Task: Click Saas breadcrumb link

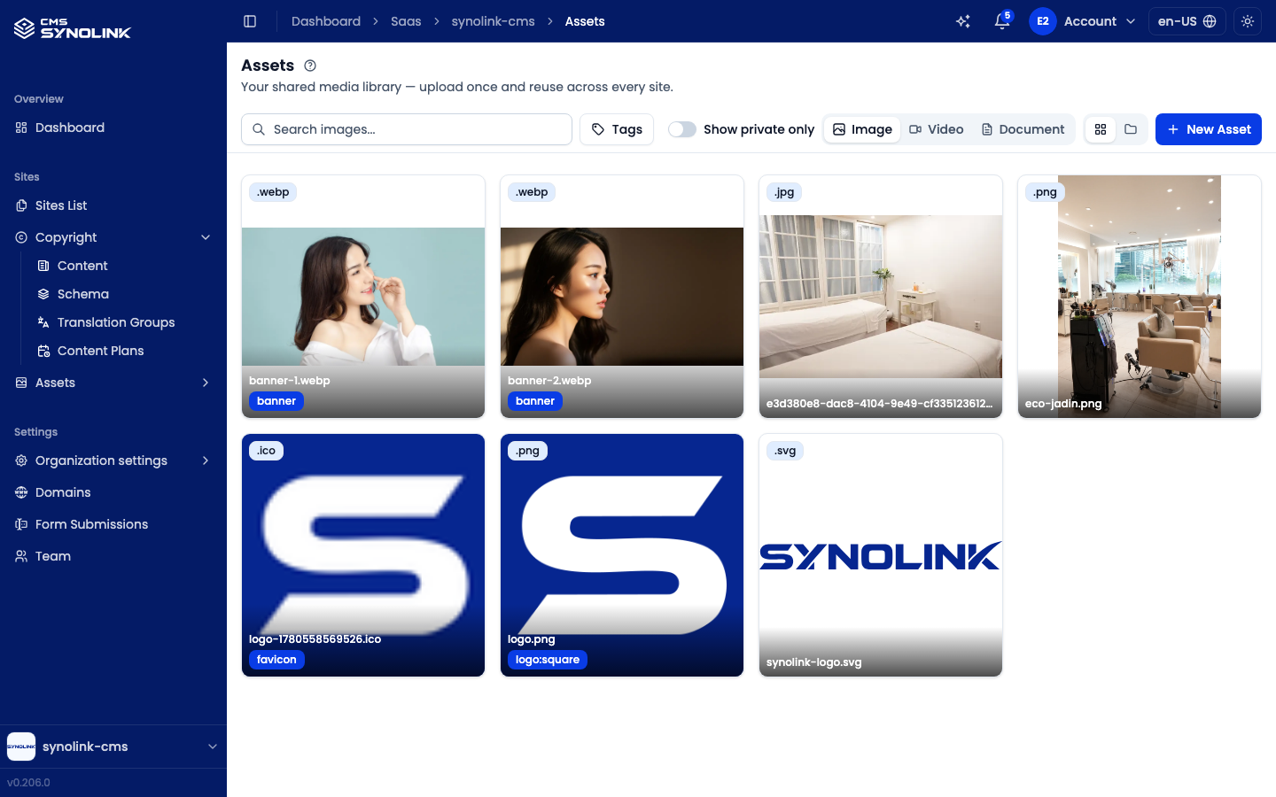Action: [x=406, y=21]
